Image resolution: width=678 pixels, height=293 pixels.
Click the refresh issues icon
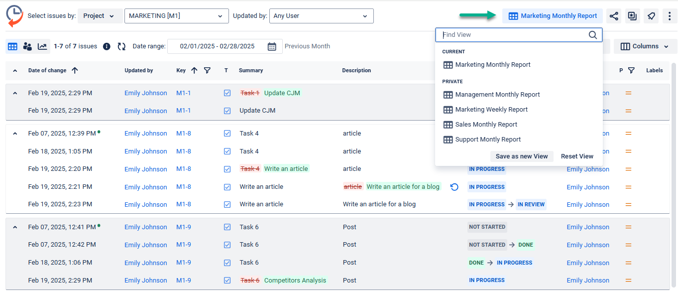click(x=121, y=46)
